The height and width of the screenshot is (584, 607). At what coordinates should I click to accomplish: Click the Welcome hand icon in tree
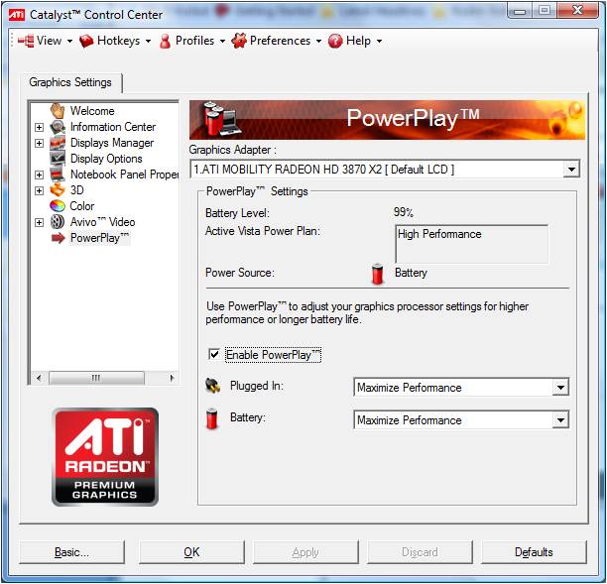point(58,111)
